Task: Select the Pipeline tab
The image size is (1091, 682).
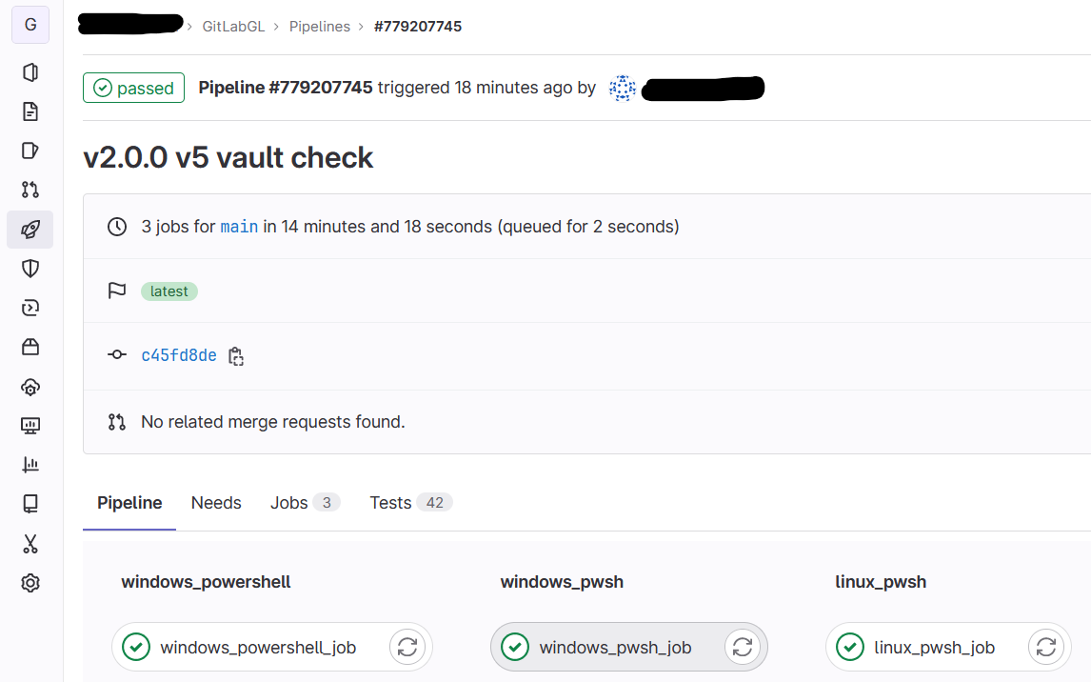Action: click(x=129, y=503)
